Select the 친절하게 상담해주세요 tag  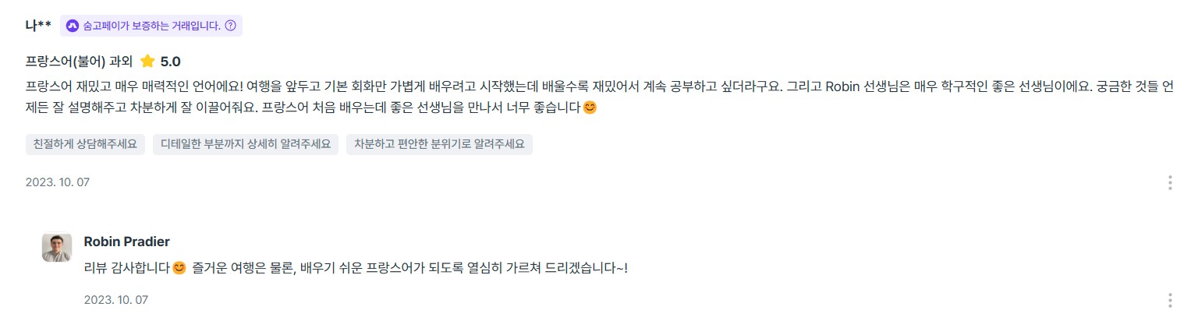(85, 145)
